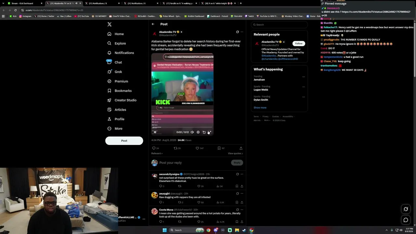This screenshot has width=416, height=234.
Task: Open Twitch bookmark
Action: [x=249, y=16]
